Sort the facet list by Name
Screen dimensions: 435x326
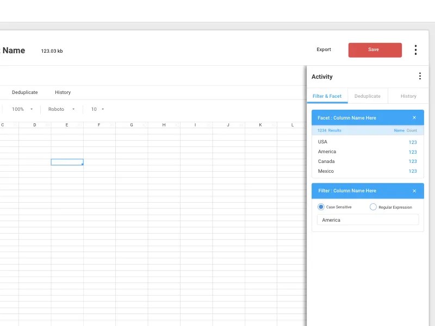click(x=399, y=130)
